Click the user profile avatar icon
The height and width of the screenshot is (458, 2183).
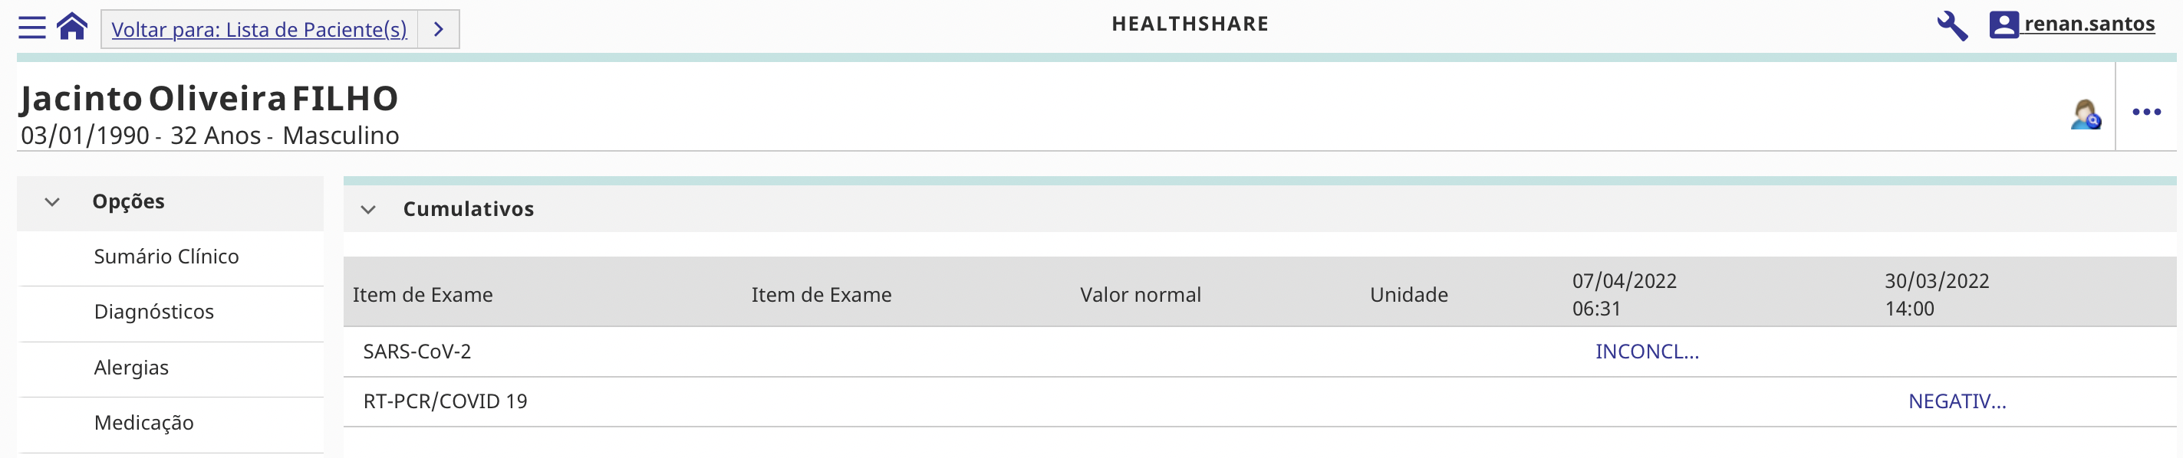[2004, 25]
